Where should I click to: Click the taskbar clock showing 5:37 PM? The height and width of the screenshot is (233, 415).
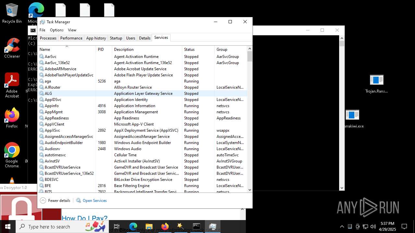point(387,227)
